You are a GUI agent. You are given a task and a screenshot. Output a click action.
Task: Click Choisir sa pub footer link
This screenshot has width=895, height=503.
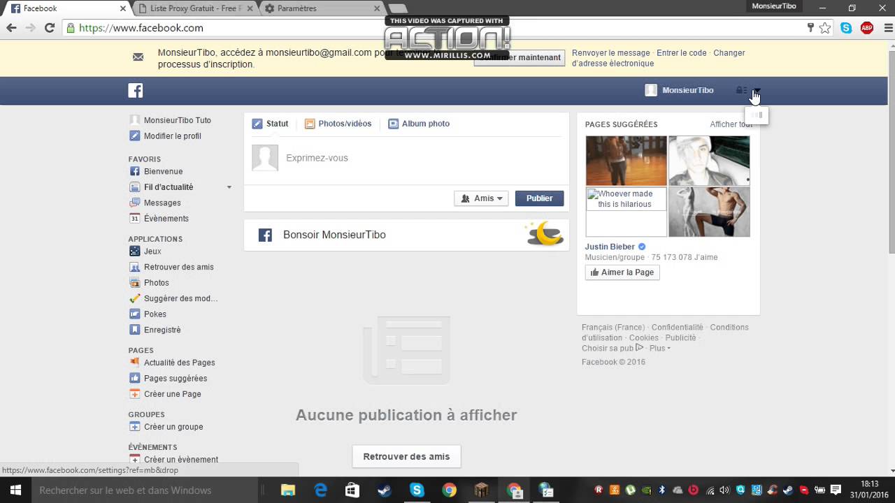pyautogui.click(x=612, y=349)
